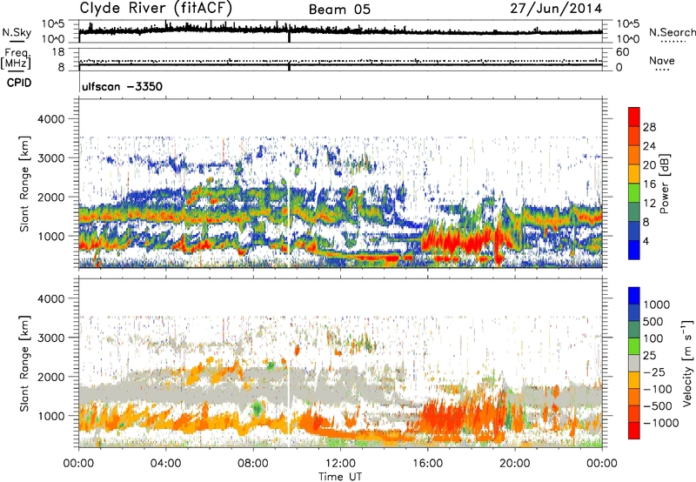Viewport: 696px width, 482px height.
Task: Click the '-25' label on Velocity color bar
Action: [x=654, y=372]
